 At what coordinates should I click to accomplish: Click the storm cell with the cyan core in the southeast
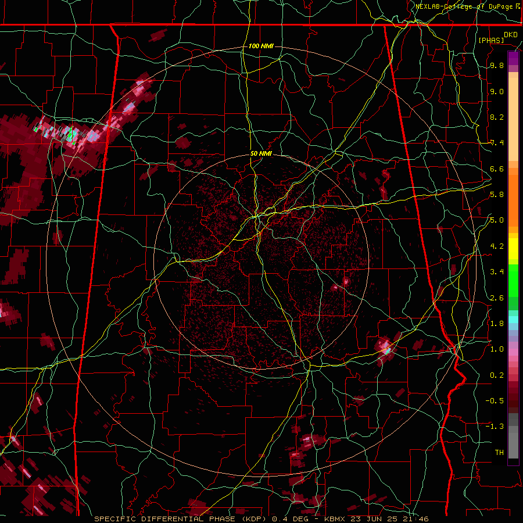point(387,350)
